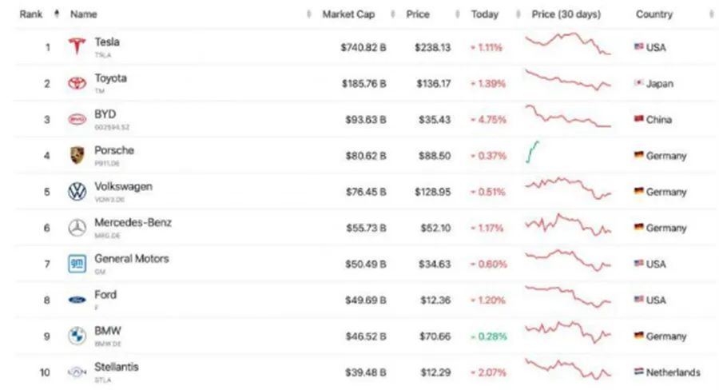The width and height of the screenshot is (719, 390).
Task: Sort by Today change column
Action: pos(485,14)
